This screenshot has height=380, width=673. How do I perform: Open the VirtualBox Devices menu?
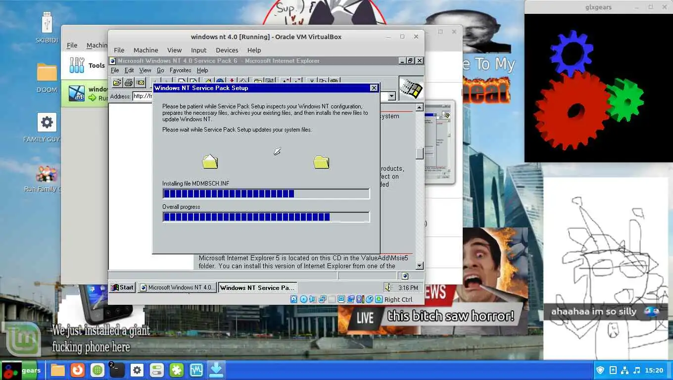pyautogui.click(x=227, y=50)
